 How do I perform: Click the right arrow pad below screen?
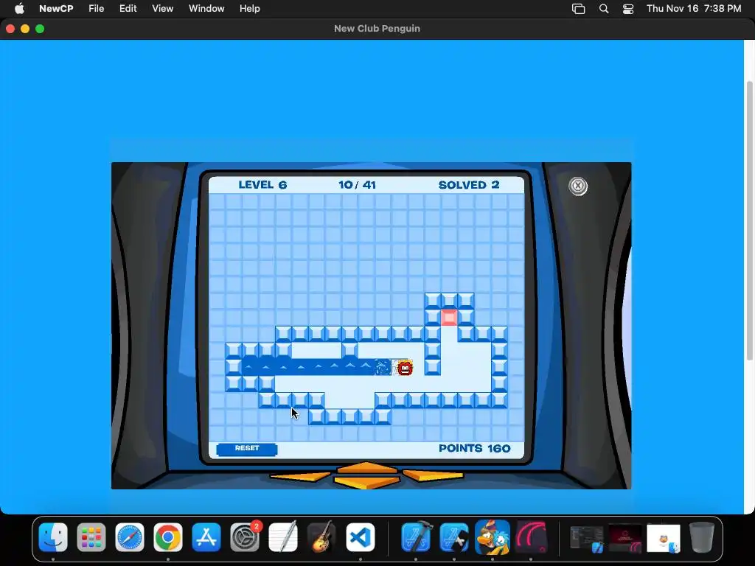point(433,475)
